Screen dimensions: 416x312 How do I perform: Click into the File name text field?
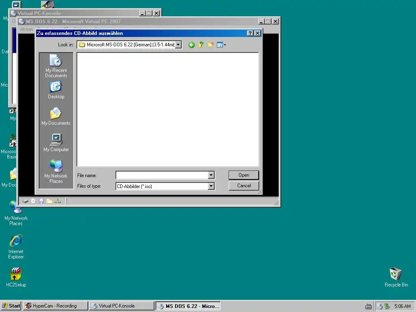tap(162, 175)
